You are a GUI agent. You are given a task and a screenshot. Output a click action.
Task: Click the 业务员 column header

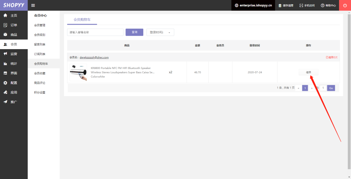coord(220,46)
